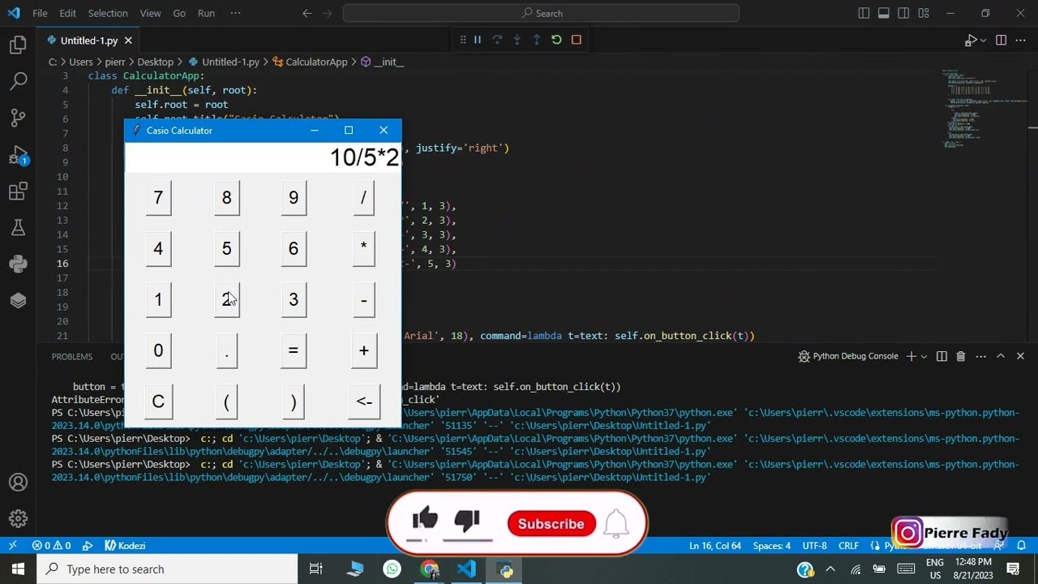Grab the debug toolbar drag handle
The height and width of the screenshot is (584, 1038).
[x=463, y=40]
